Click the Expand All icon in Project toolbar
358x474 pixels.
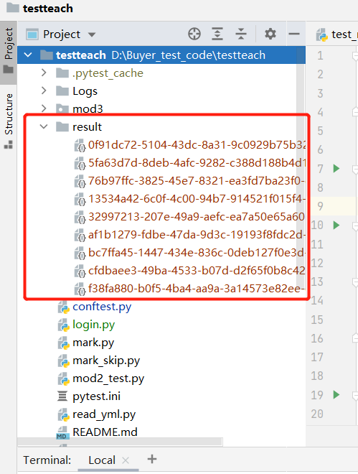point(217,34)
